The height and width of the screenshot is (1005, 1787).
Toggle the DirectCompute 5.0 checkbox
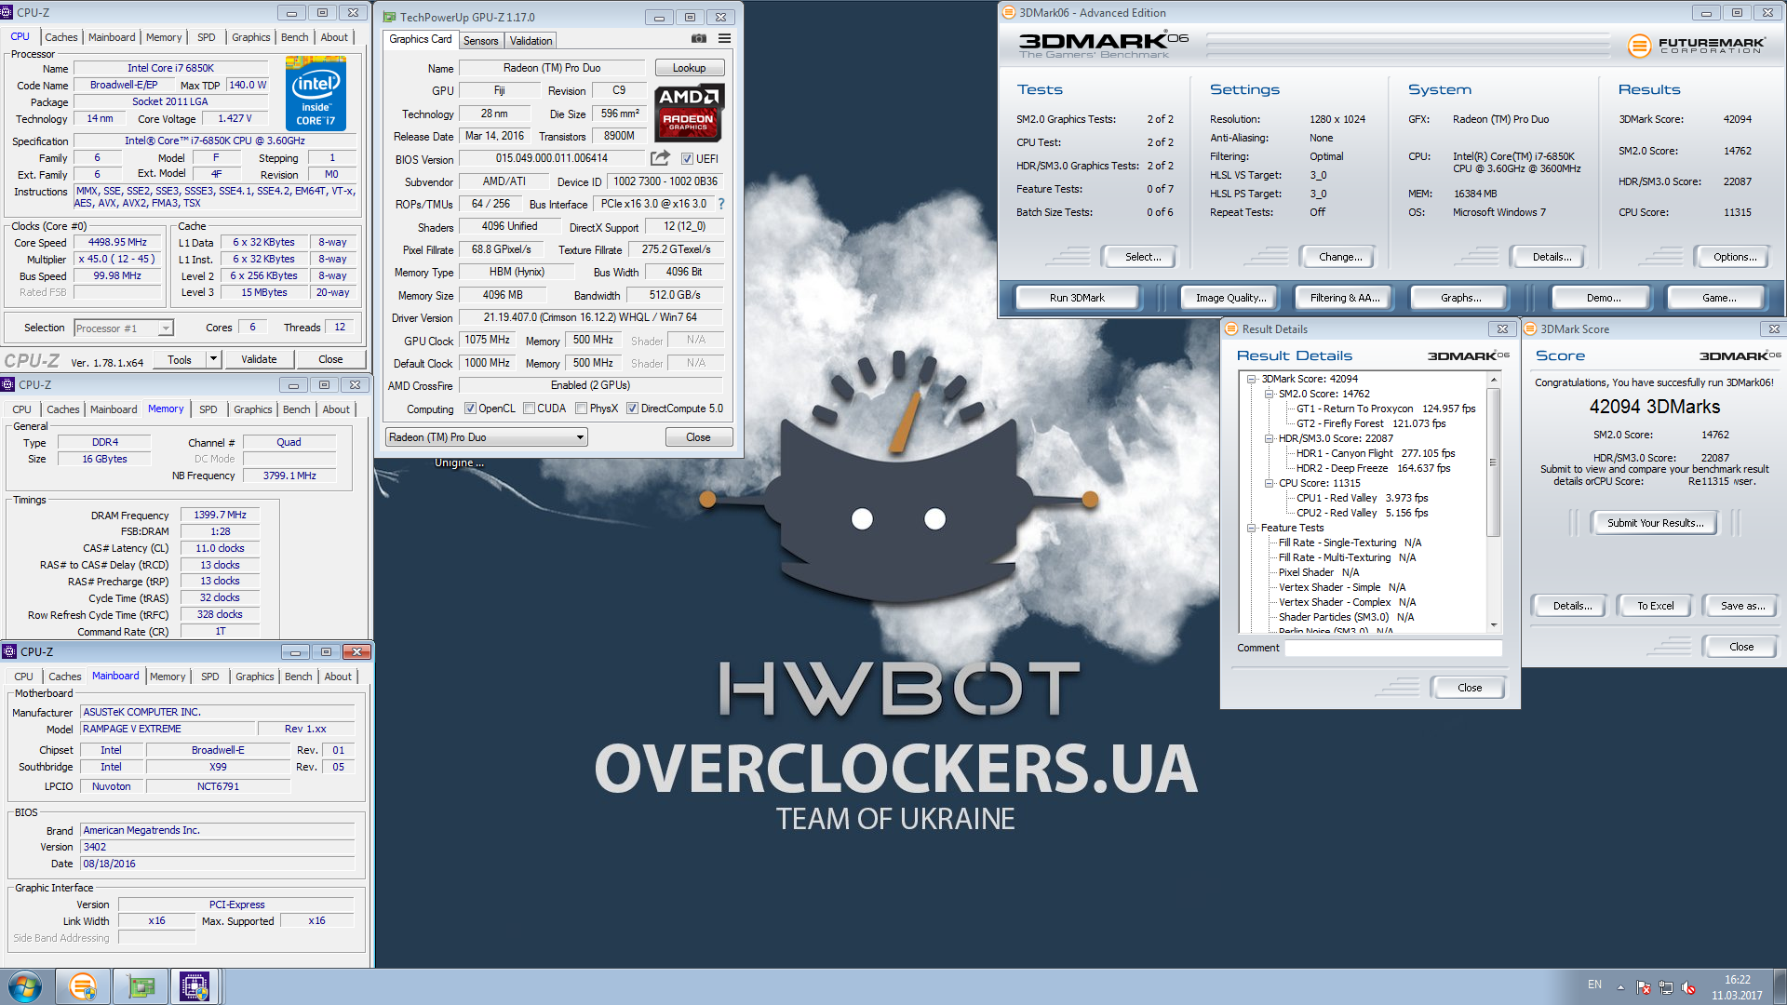click(632, 409)
